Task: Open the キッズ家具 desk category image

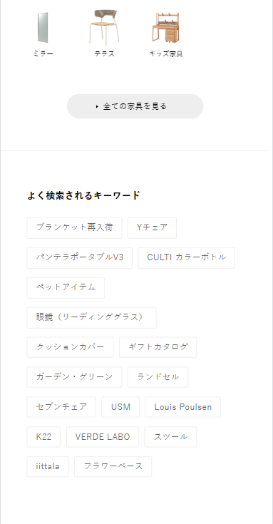Action: (x=166, y=27)
